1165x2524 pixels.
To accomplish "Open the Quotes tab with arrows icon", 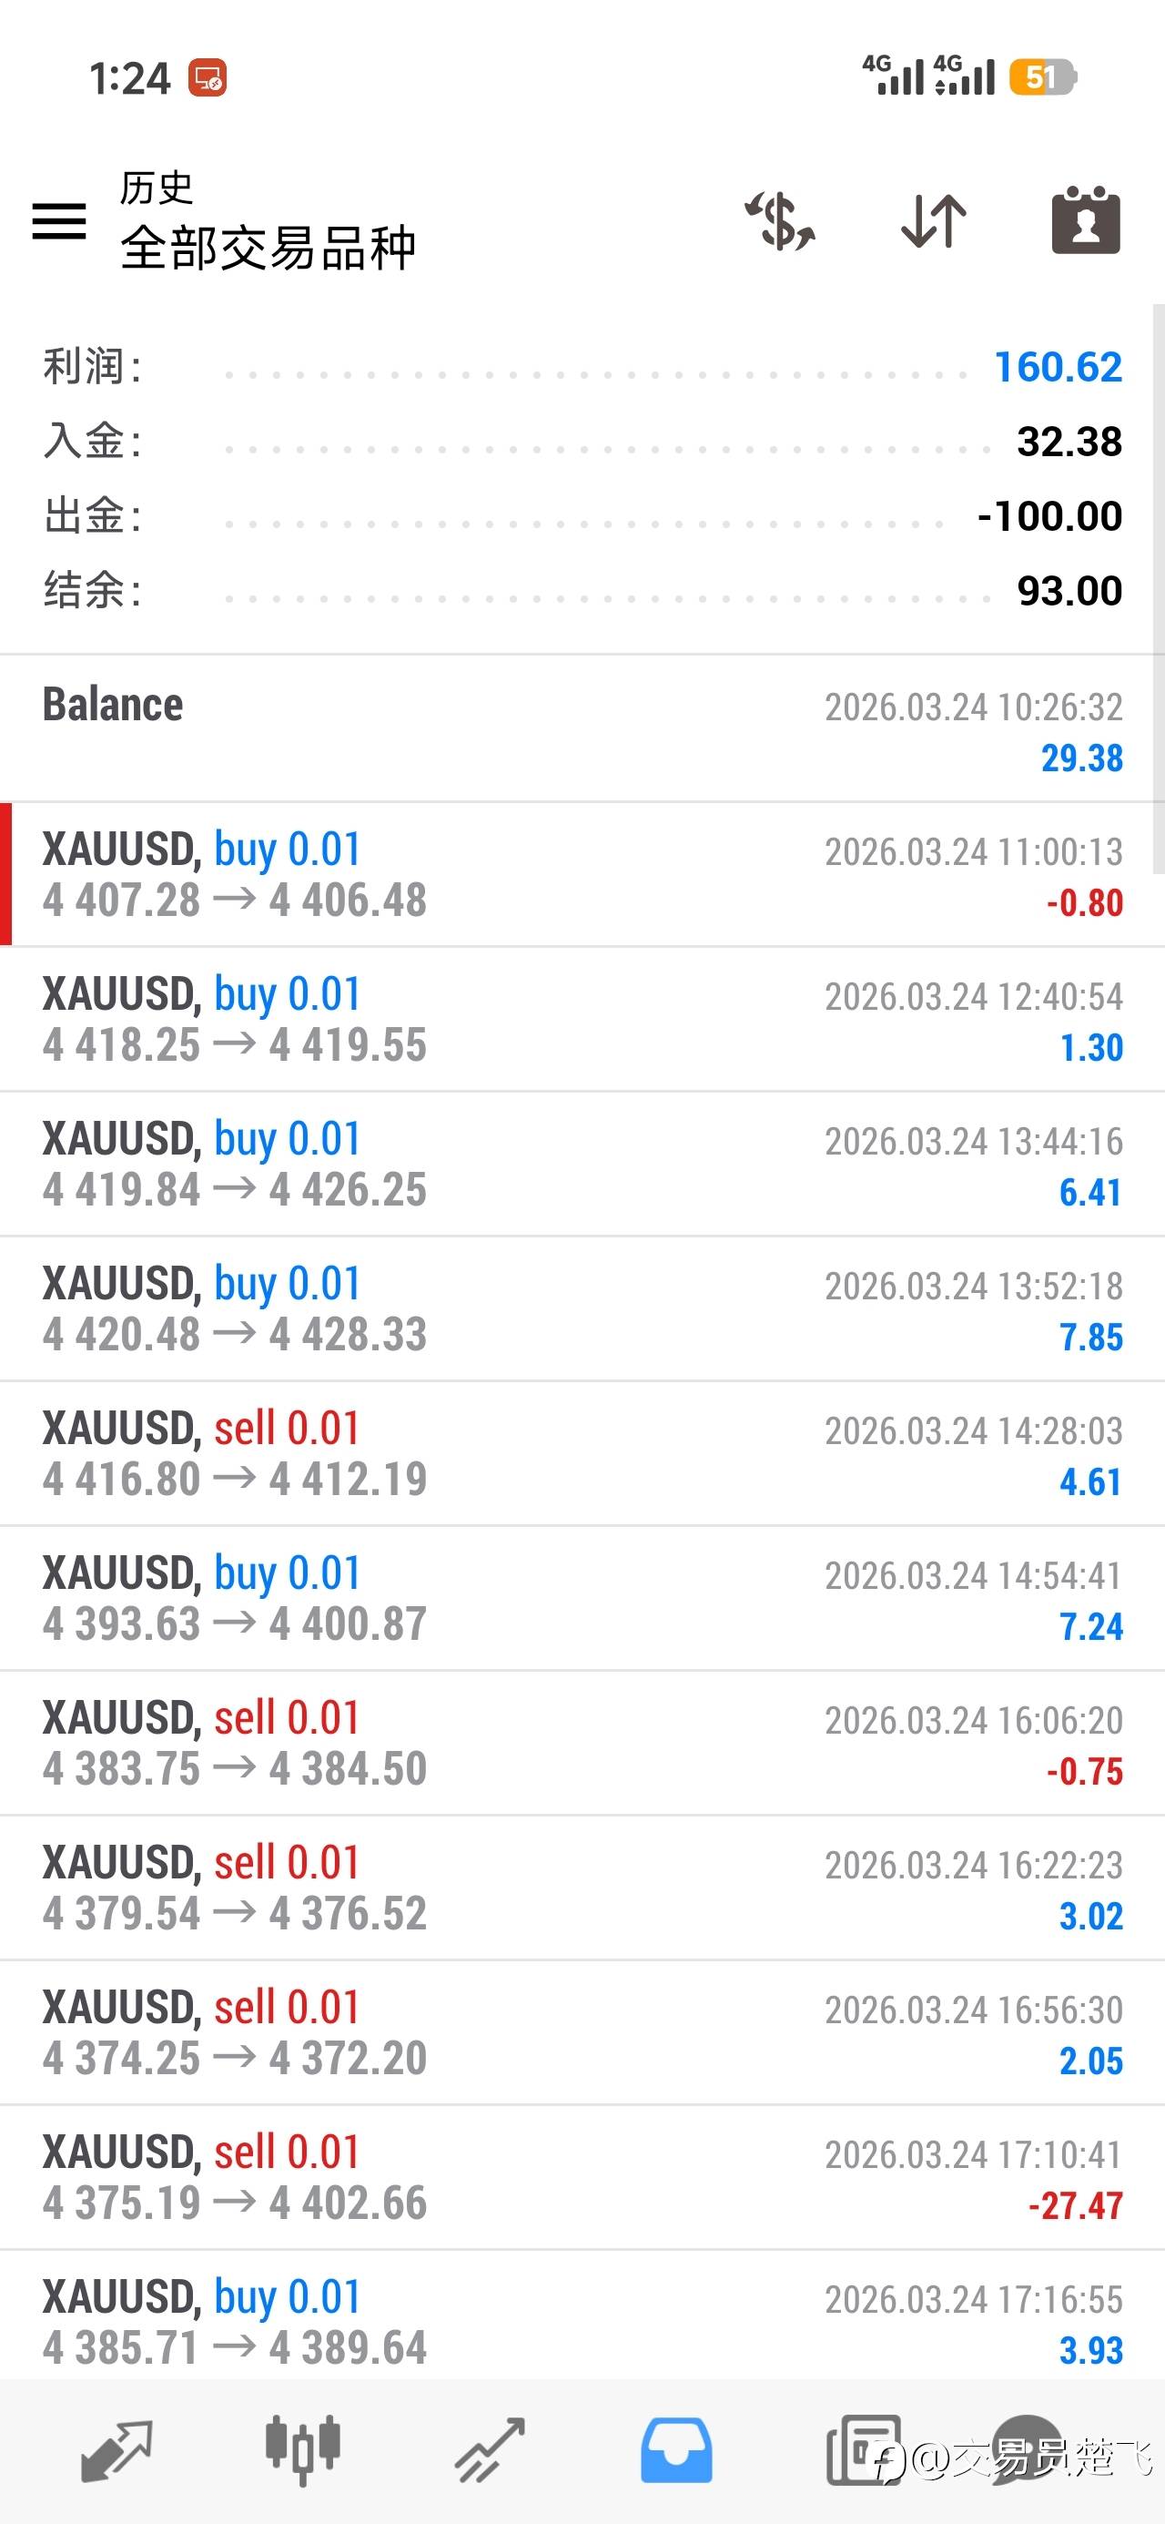I will click(116, 2449).
